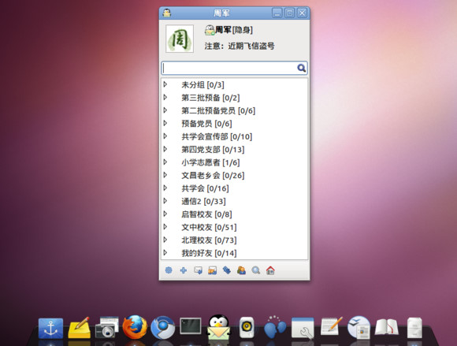Click the penguin status icon beside 周军

(210, 30)
